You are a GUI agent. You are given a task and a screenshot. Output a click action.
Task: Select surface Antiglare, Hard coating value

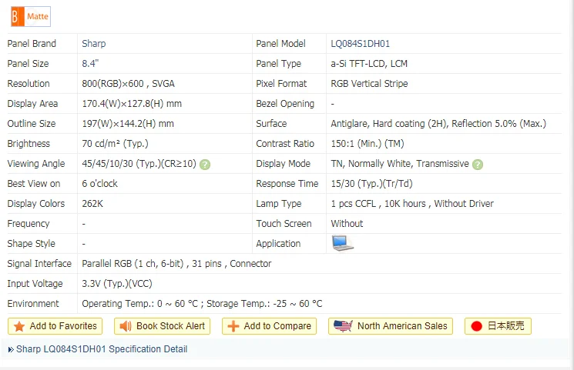point(438,124)
